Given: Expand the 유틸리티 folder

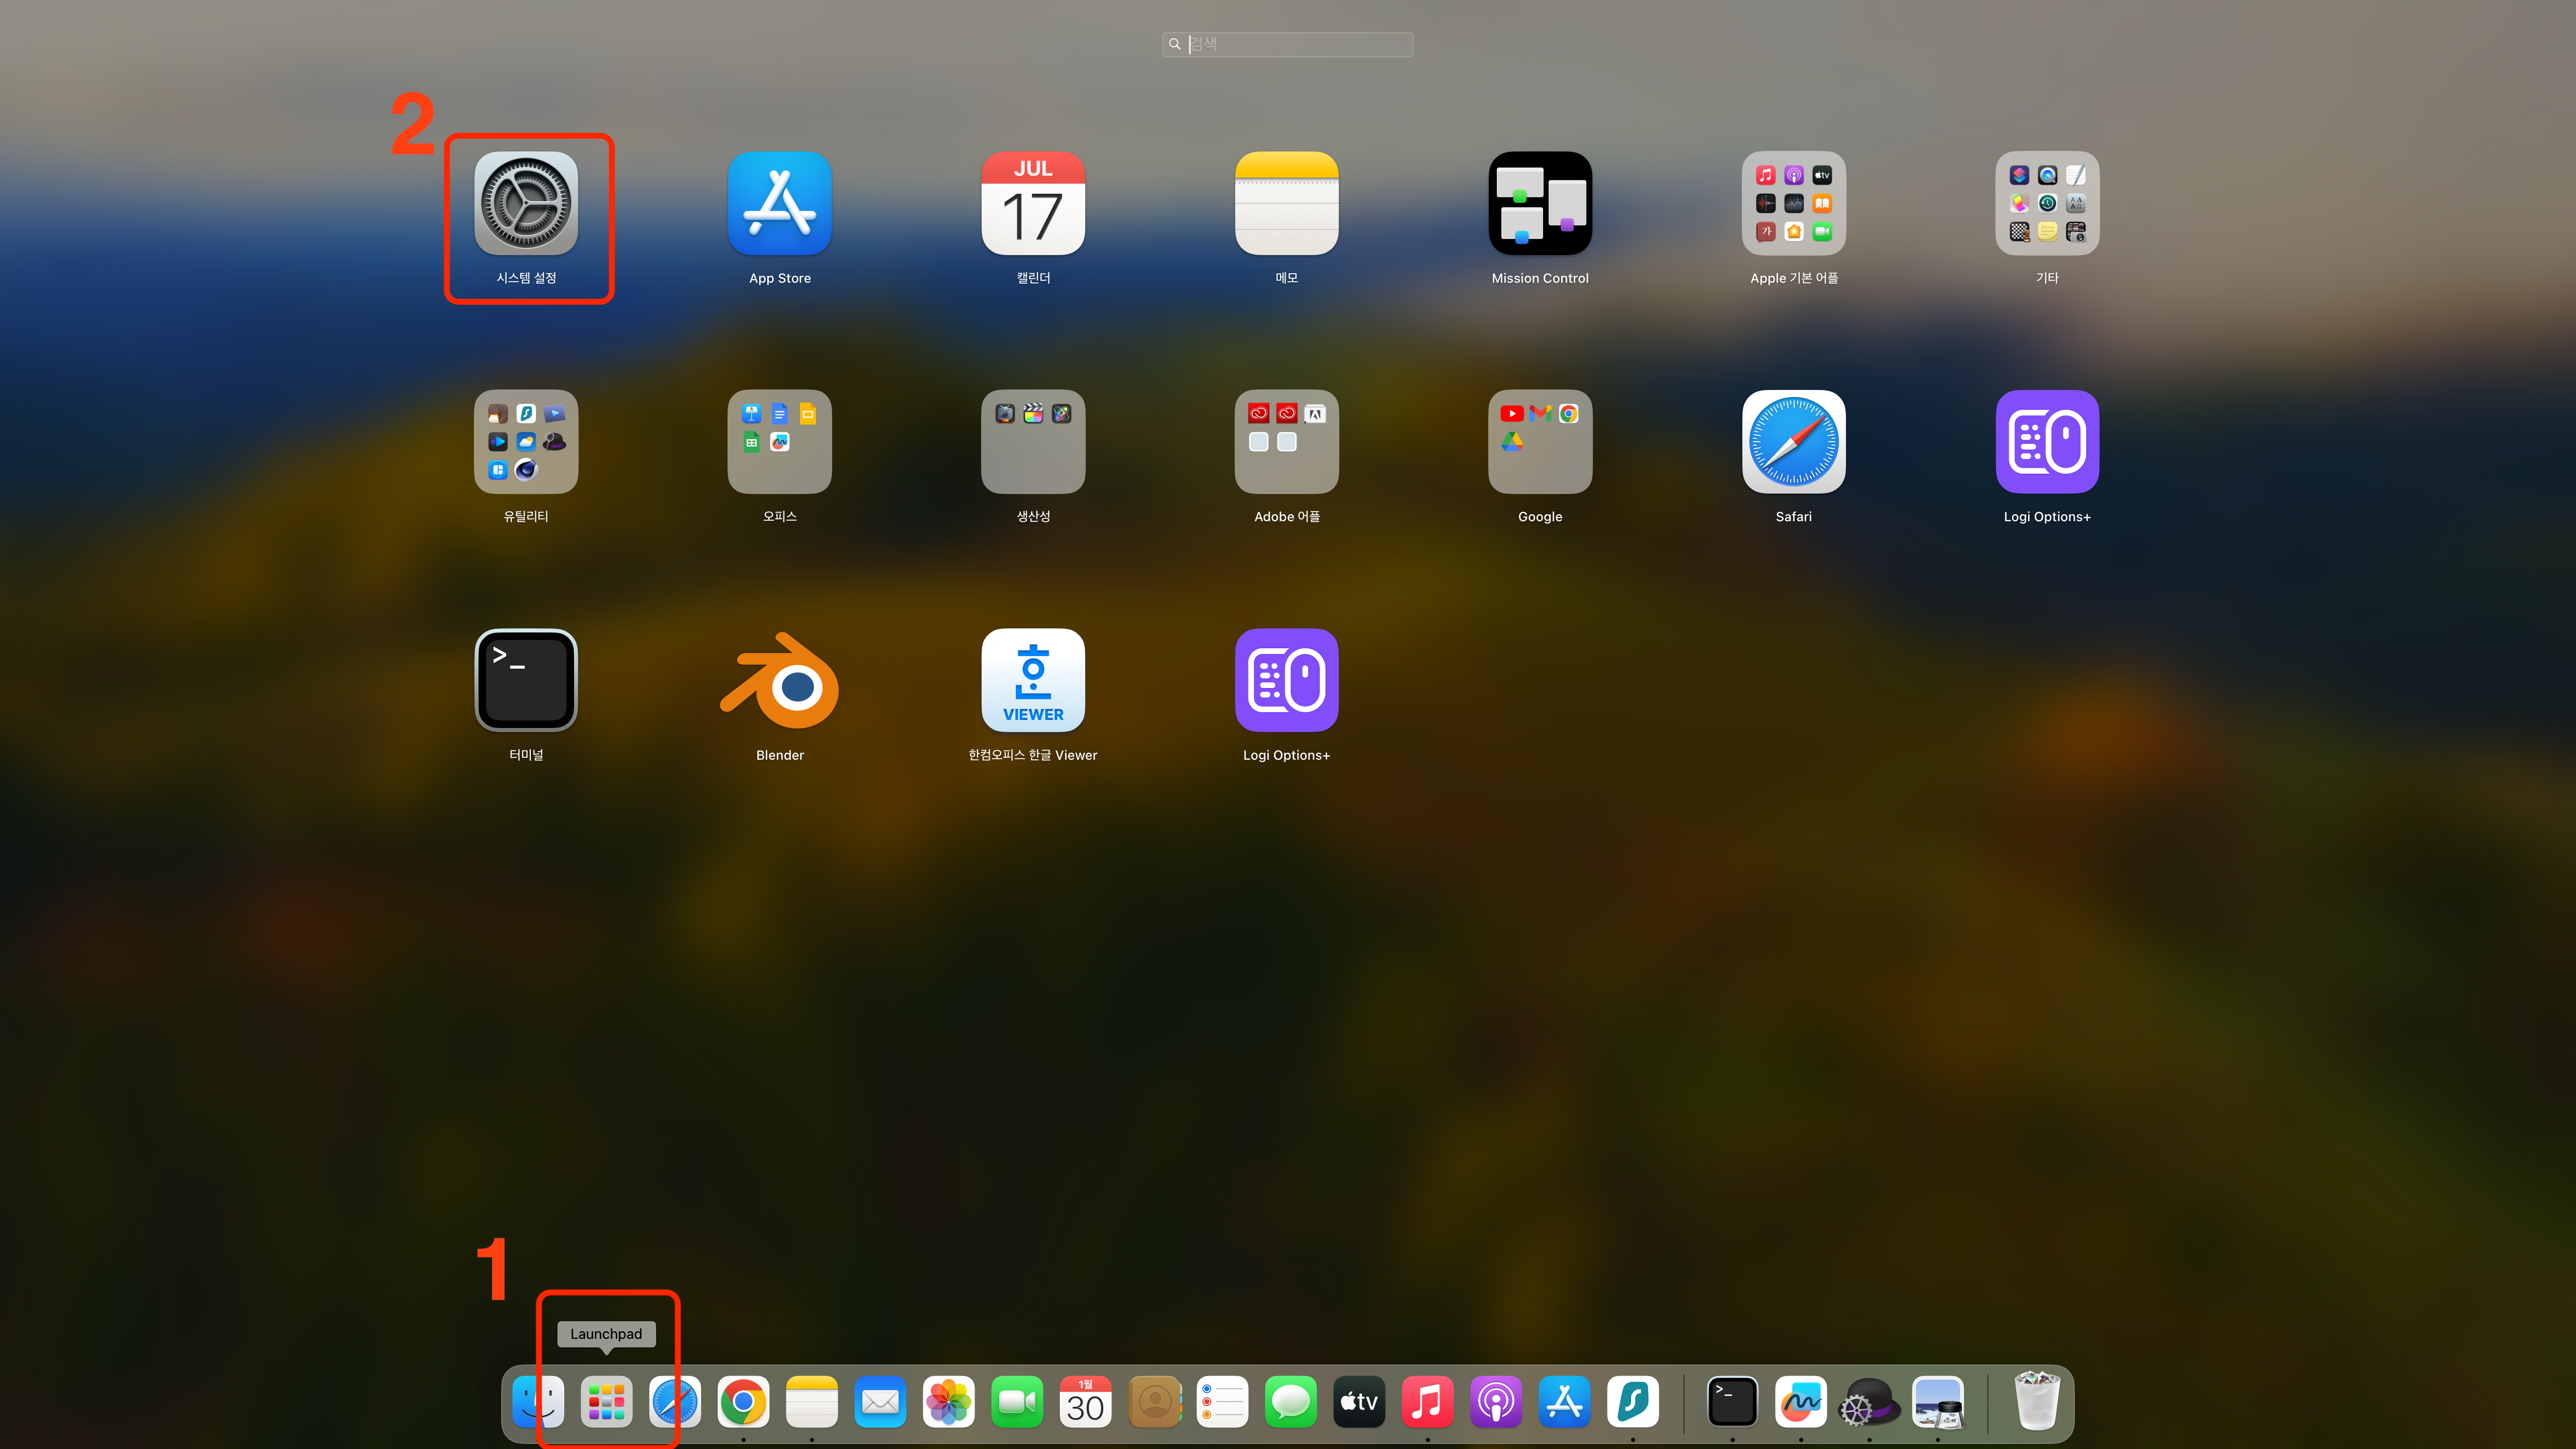Looking at the screenshot, I should click(x=526, y=442).
